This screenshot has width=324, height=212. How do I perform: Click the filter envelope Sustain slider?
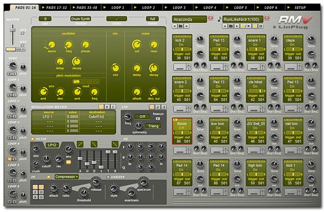coord(101,167)
